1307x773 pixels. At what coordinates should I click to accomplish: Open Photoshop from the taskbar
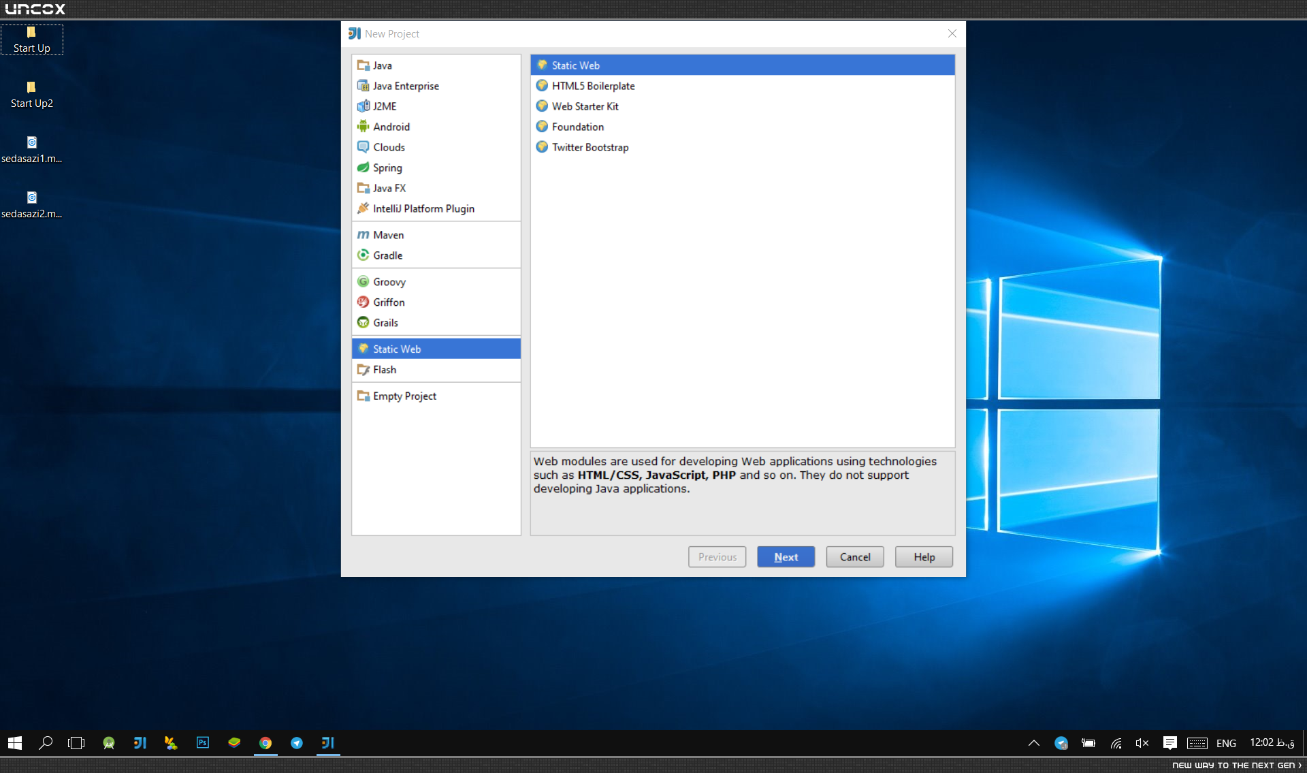[x=203, y=743]
